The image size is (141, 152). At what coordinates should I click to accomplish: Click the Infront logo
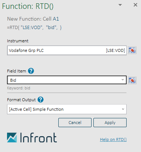(32, 138)
